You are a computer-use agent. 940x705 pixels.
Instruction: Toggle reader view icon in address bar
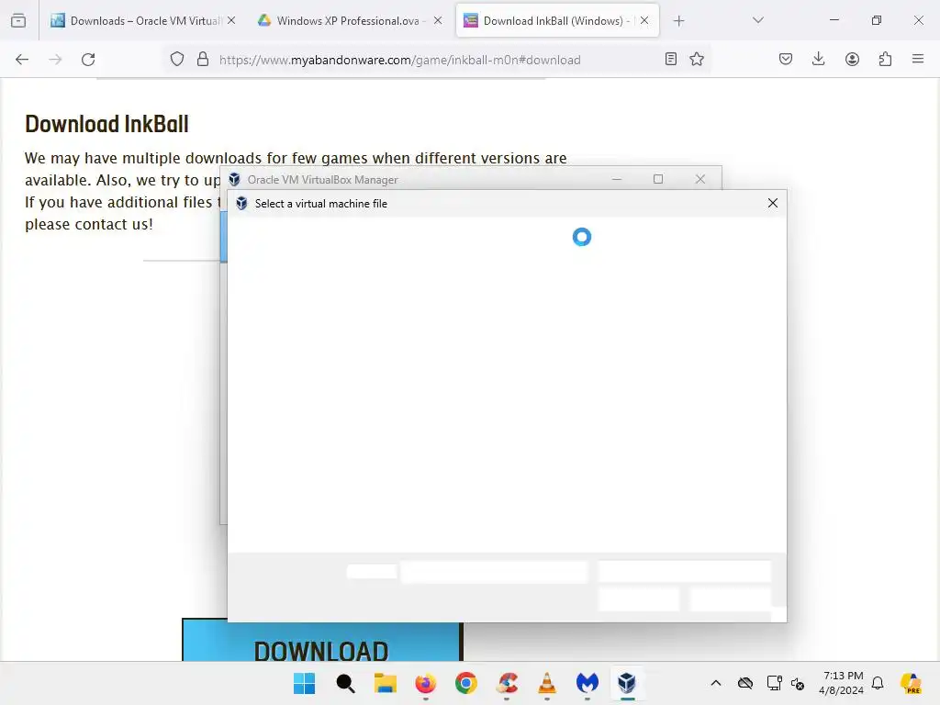671,60
